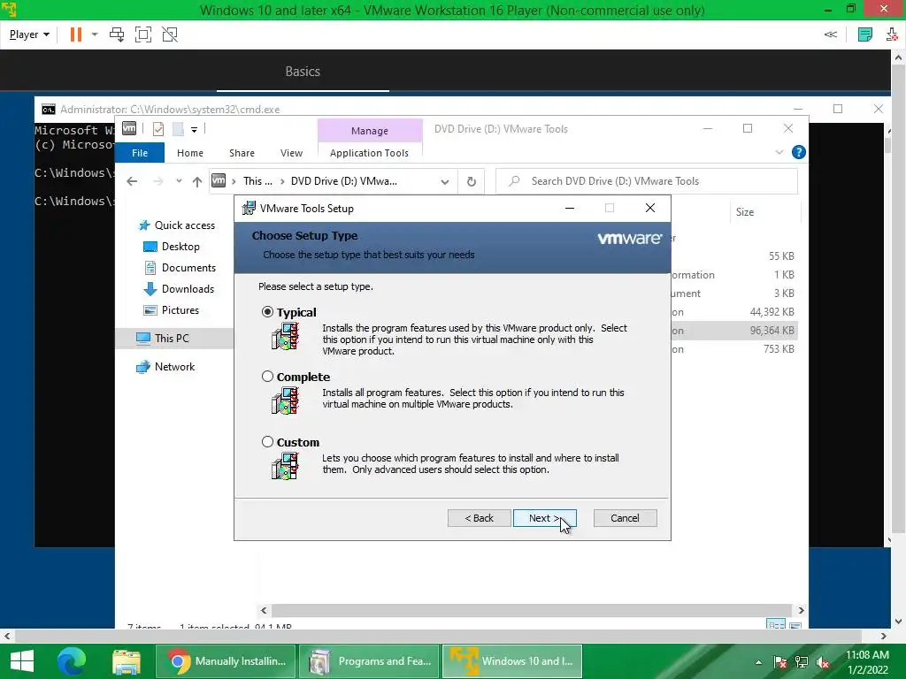Click the Back button in setup
The height and width of the screenshot is (679, 906).
pyautogui.click(x=479, y=518)
